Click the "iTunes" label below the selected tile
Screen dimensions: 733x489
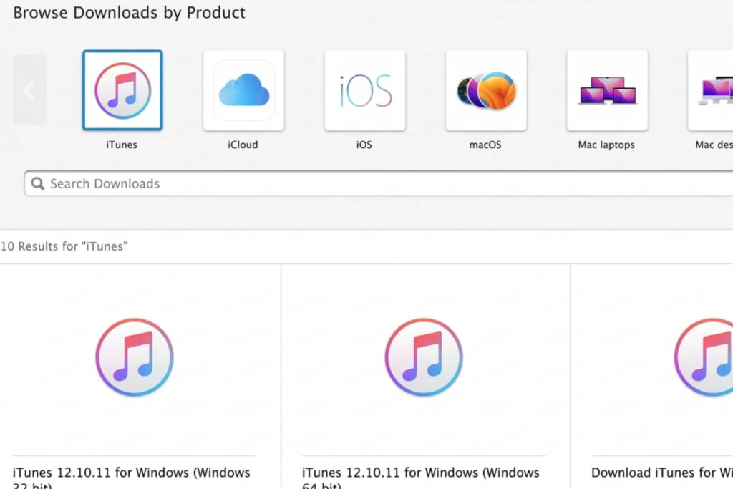click(x=122, y=145)
